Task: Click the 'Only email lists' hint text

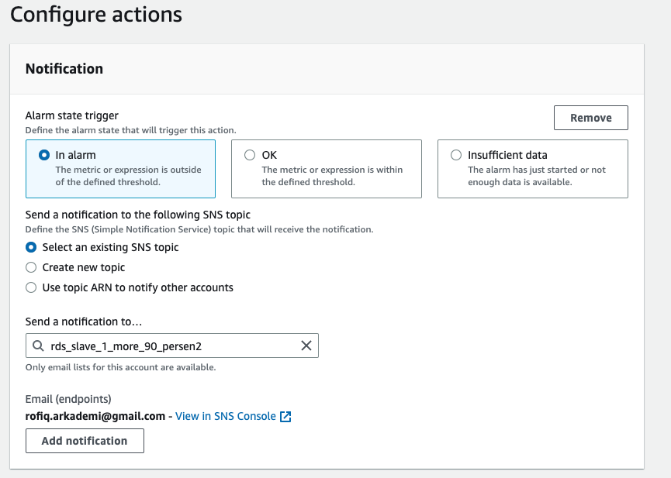Action: [120, 367]
